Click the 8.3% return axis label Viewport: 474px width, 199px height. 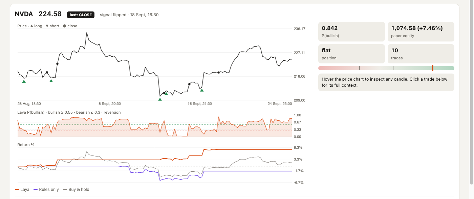298,148
